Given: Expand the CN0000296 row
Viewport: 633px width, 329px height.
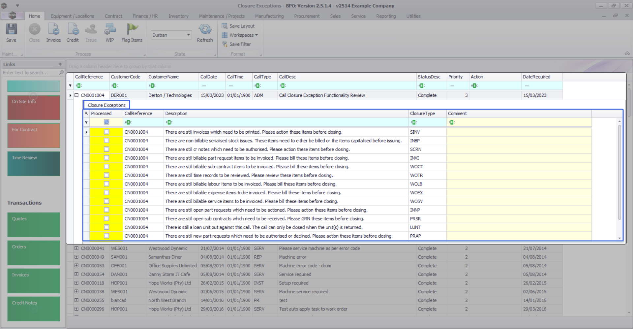Looking at the screenshot, I should coord(76,309).
